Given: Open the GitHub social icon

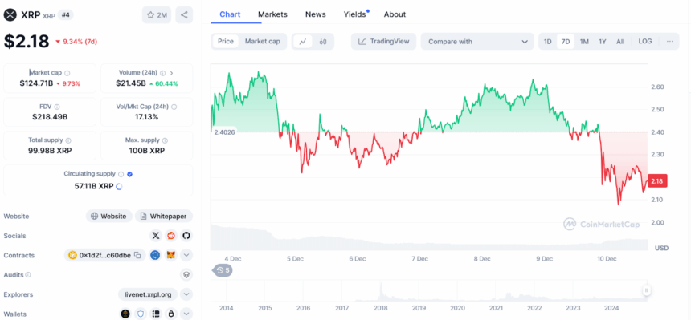Looking at the screenshot, I should pyautogui.click(x=186, y=236).
